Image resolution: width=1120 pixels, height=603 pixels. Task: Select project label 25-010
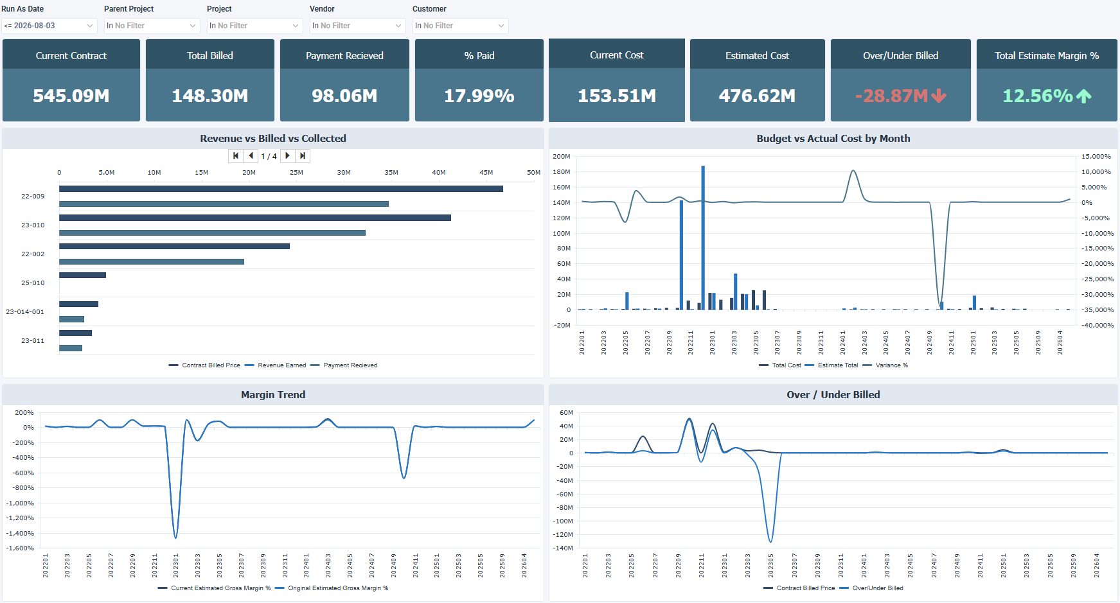coord(33,283)
